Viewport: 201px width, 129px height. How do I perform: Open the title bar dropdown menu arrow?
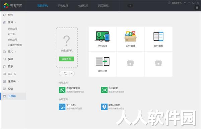coord(185,3)
